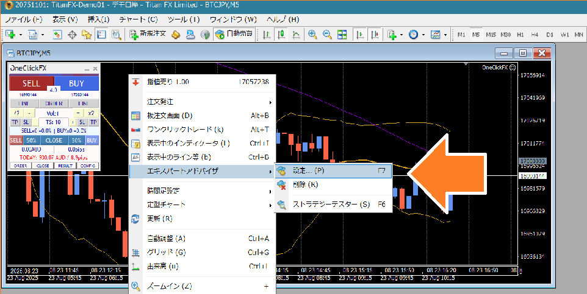Toggle グリッド (G) grid option
This screenshot has height=294, width=587.
(202, 252)
